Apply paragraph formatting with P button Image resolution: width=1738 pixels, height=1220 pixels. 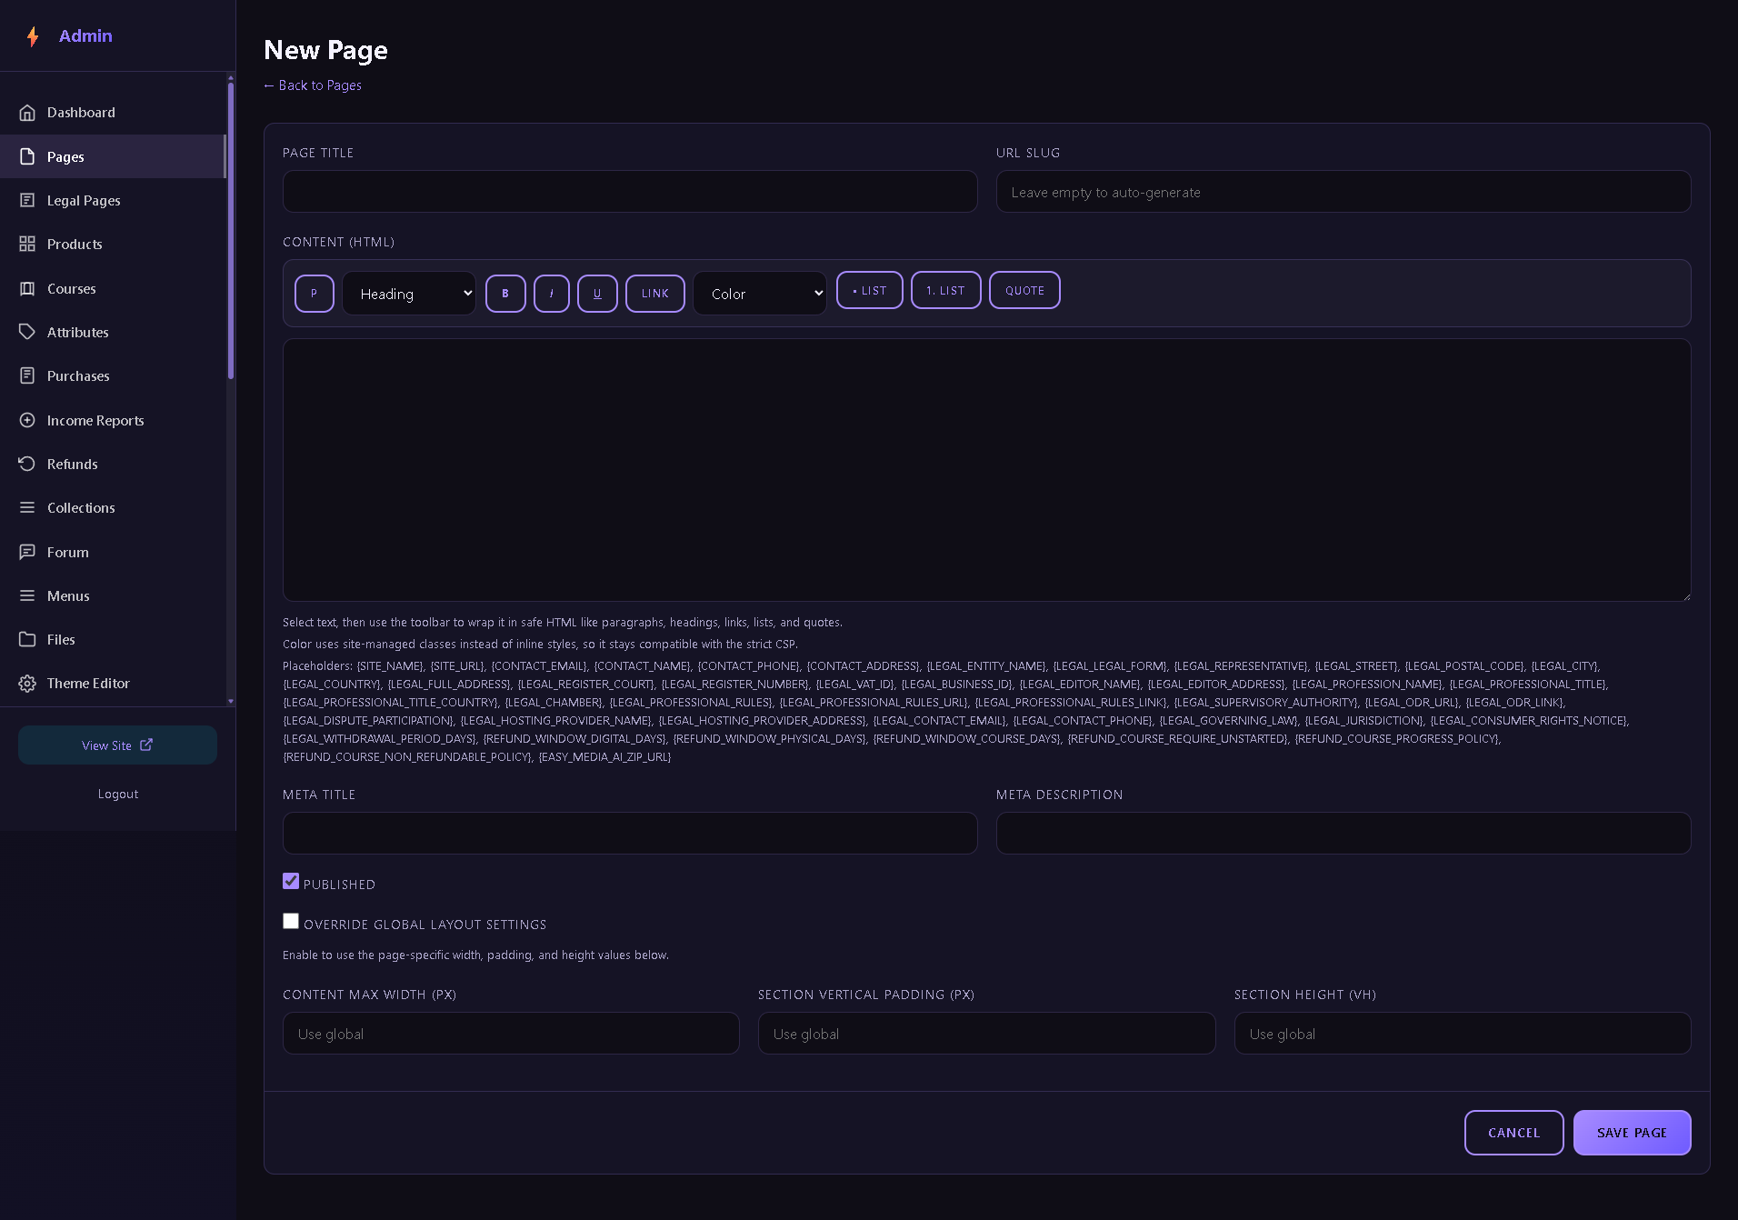click(315, 294)
